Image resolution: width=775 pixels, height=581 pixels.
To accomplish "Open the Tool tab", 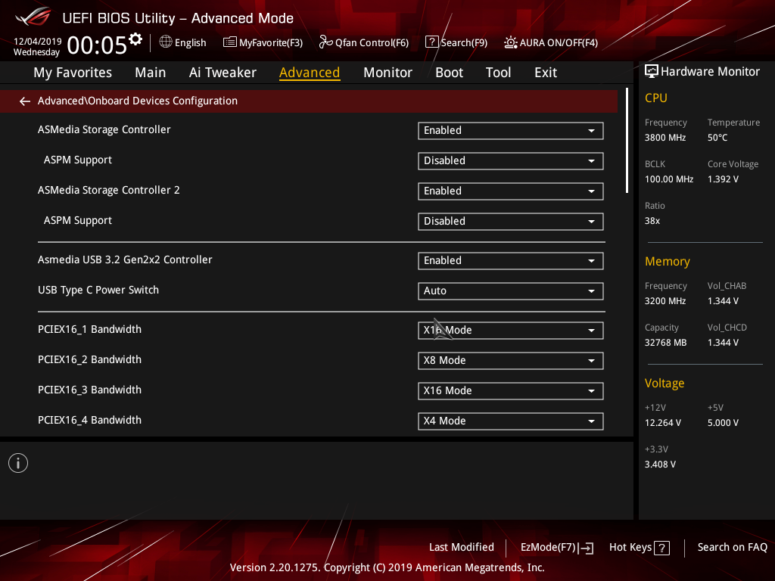I will point(498,73).
